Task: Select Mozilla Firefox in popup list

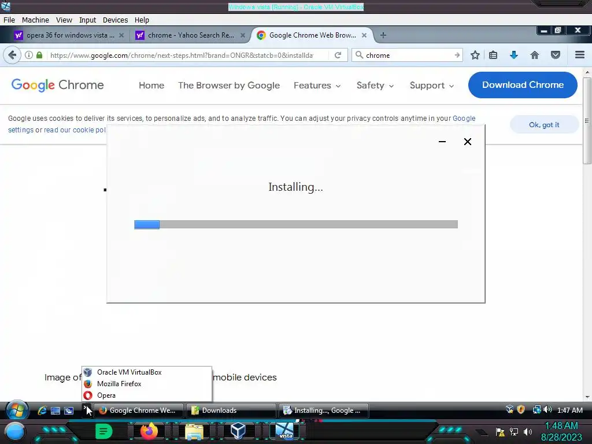Action: click(146, 384)
